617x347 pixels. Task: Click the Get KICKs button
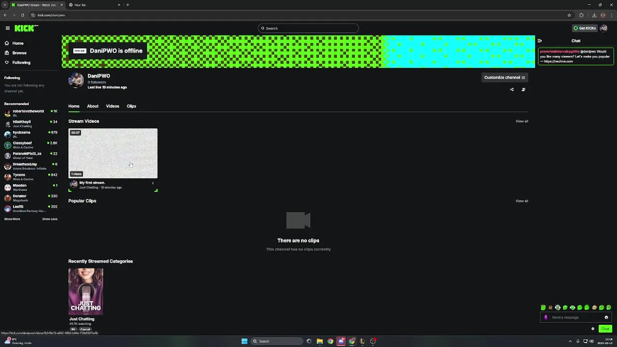[x=585, y=28]
